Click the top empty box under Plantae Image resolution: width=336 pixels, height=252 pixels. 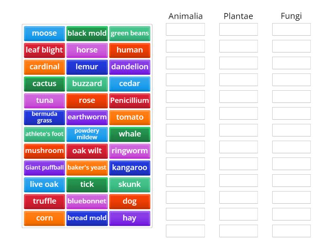click(238, 30)
